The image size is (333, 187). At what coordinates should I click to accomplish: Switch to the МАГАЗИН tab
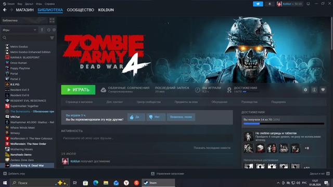[x=24, y=10]
